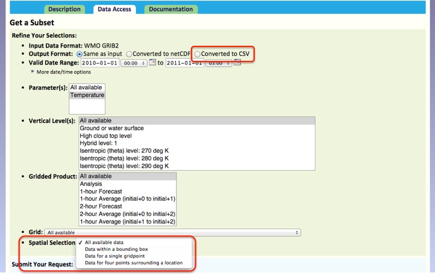Screen dimensions: 435x275
Task: Select All available in Vertical Level(s) list
Action: (197, 121)
